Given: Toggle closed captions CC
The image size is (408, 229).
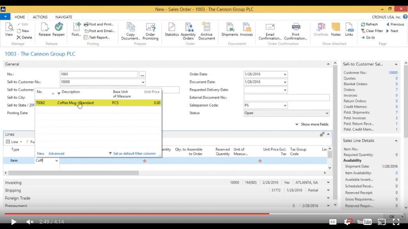Looking at the screenshot, I should pos(333,222).
